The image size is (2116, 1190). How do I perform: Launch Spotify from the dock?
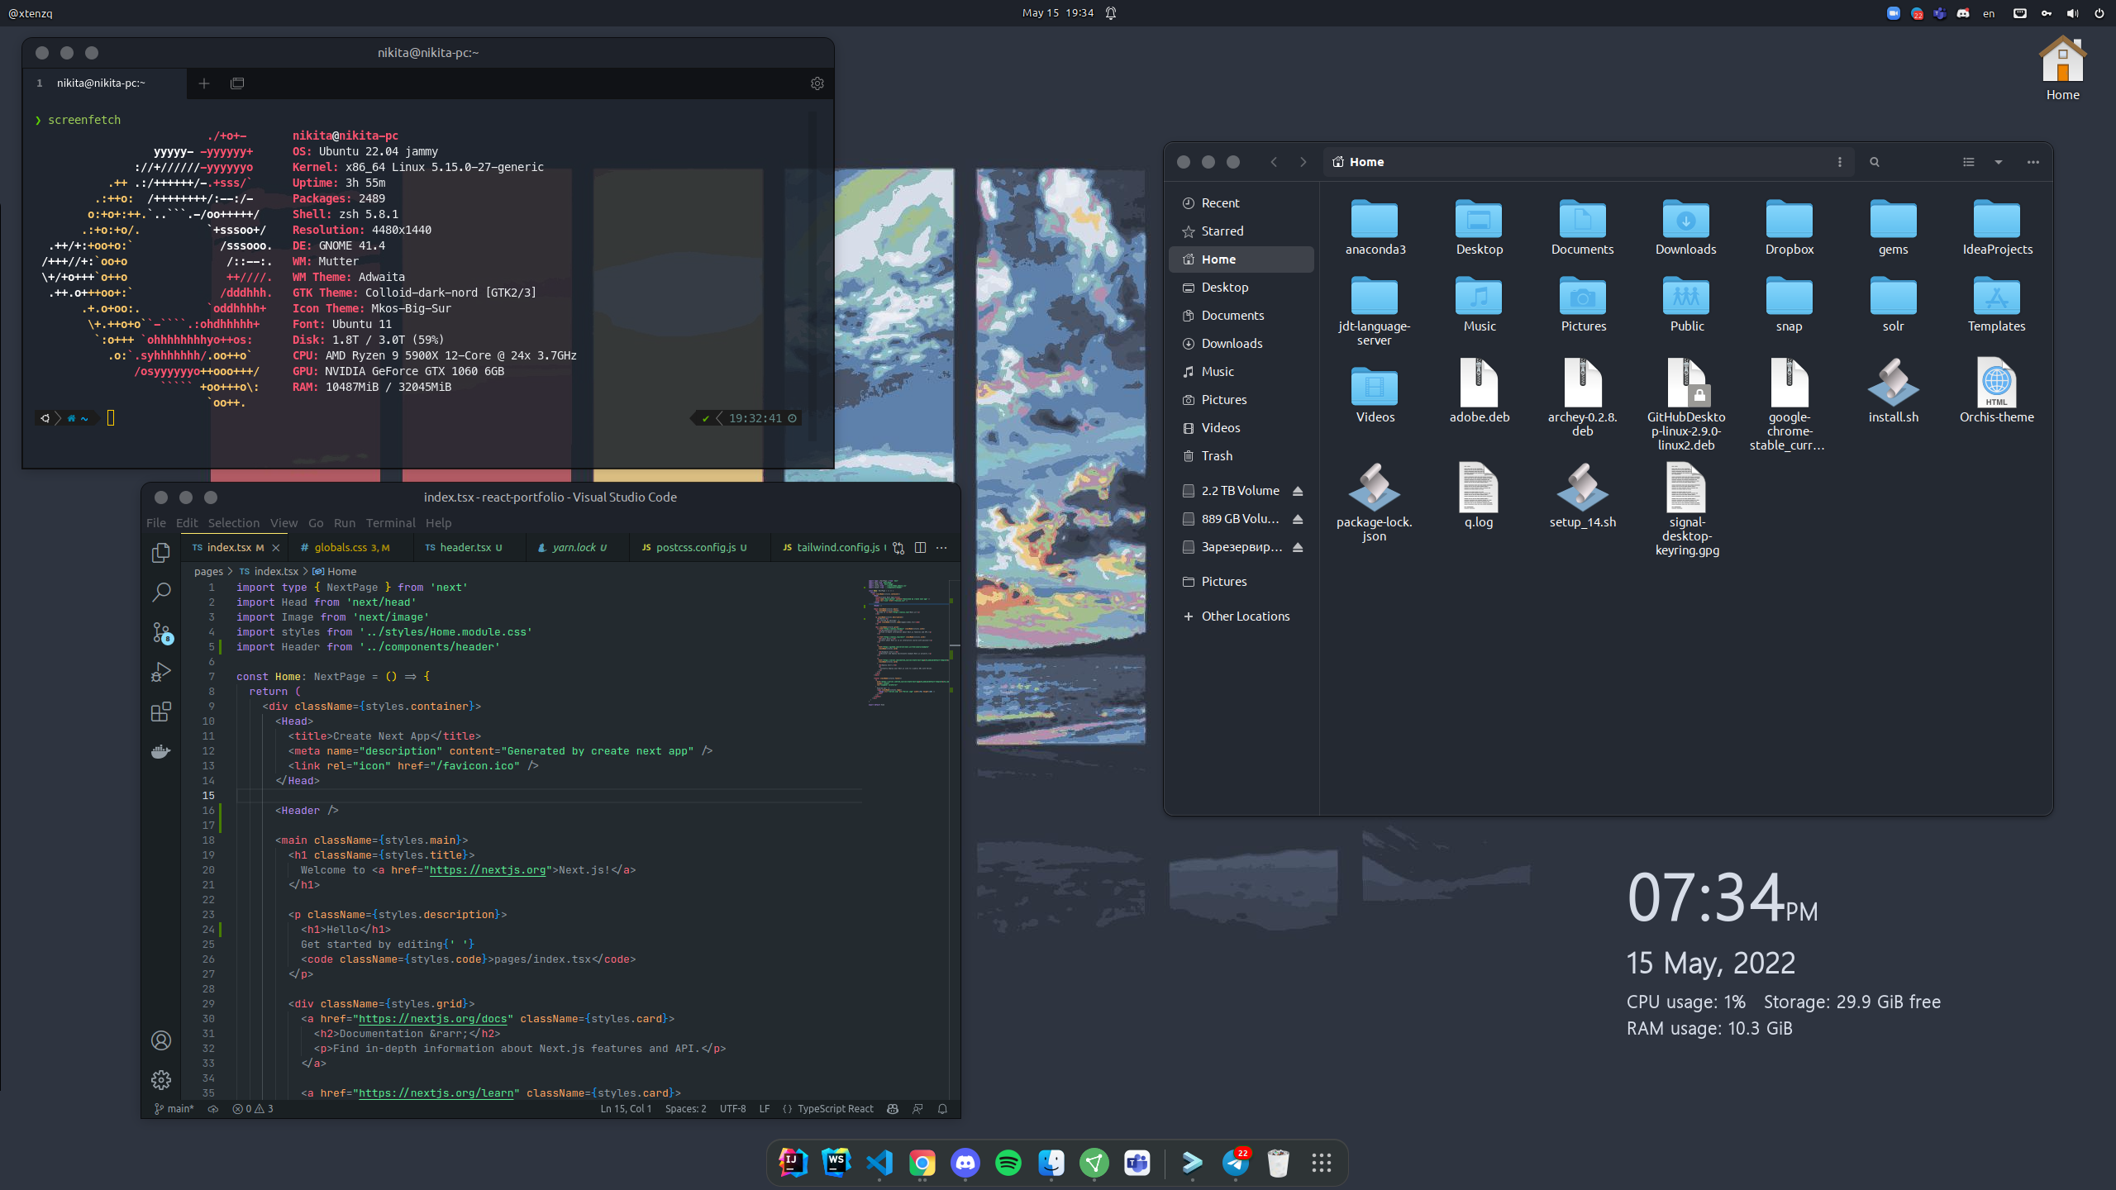tap(1008, 1163)
